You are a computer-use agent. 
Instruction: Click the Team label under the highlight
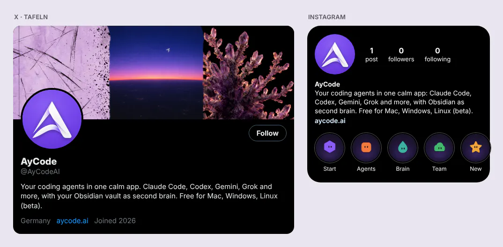tap(439, 169)
